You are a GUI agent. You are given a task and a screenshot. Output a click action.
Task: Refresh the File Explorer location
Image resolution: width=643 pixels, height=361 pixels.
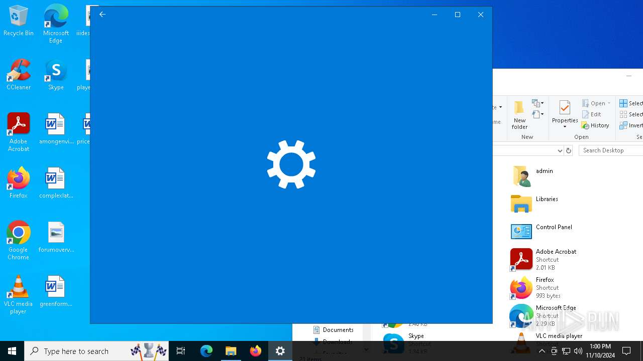point(569,150)
